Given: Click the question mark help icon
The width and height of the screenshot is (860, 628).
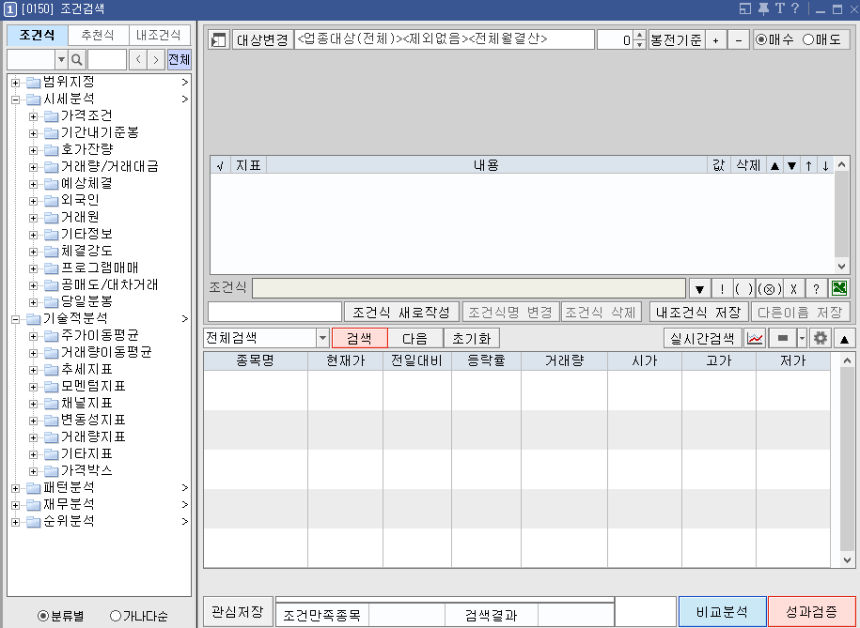Looking at the screenshot, I should [x=815, y=288].
